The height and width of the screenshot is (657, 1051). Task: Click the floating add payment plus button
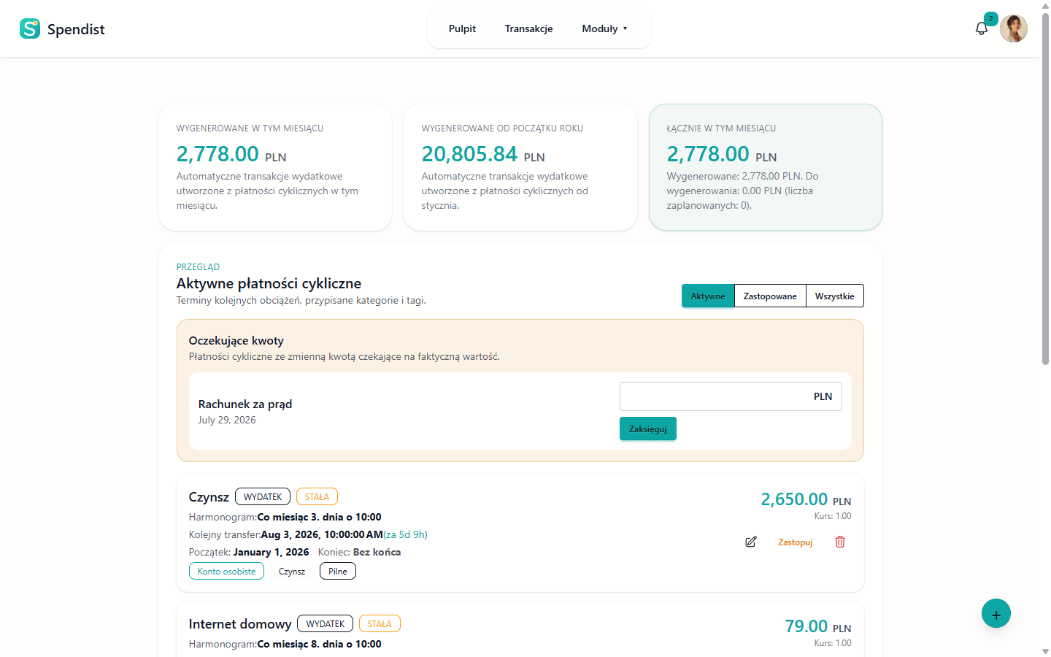996,614
